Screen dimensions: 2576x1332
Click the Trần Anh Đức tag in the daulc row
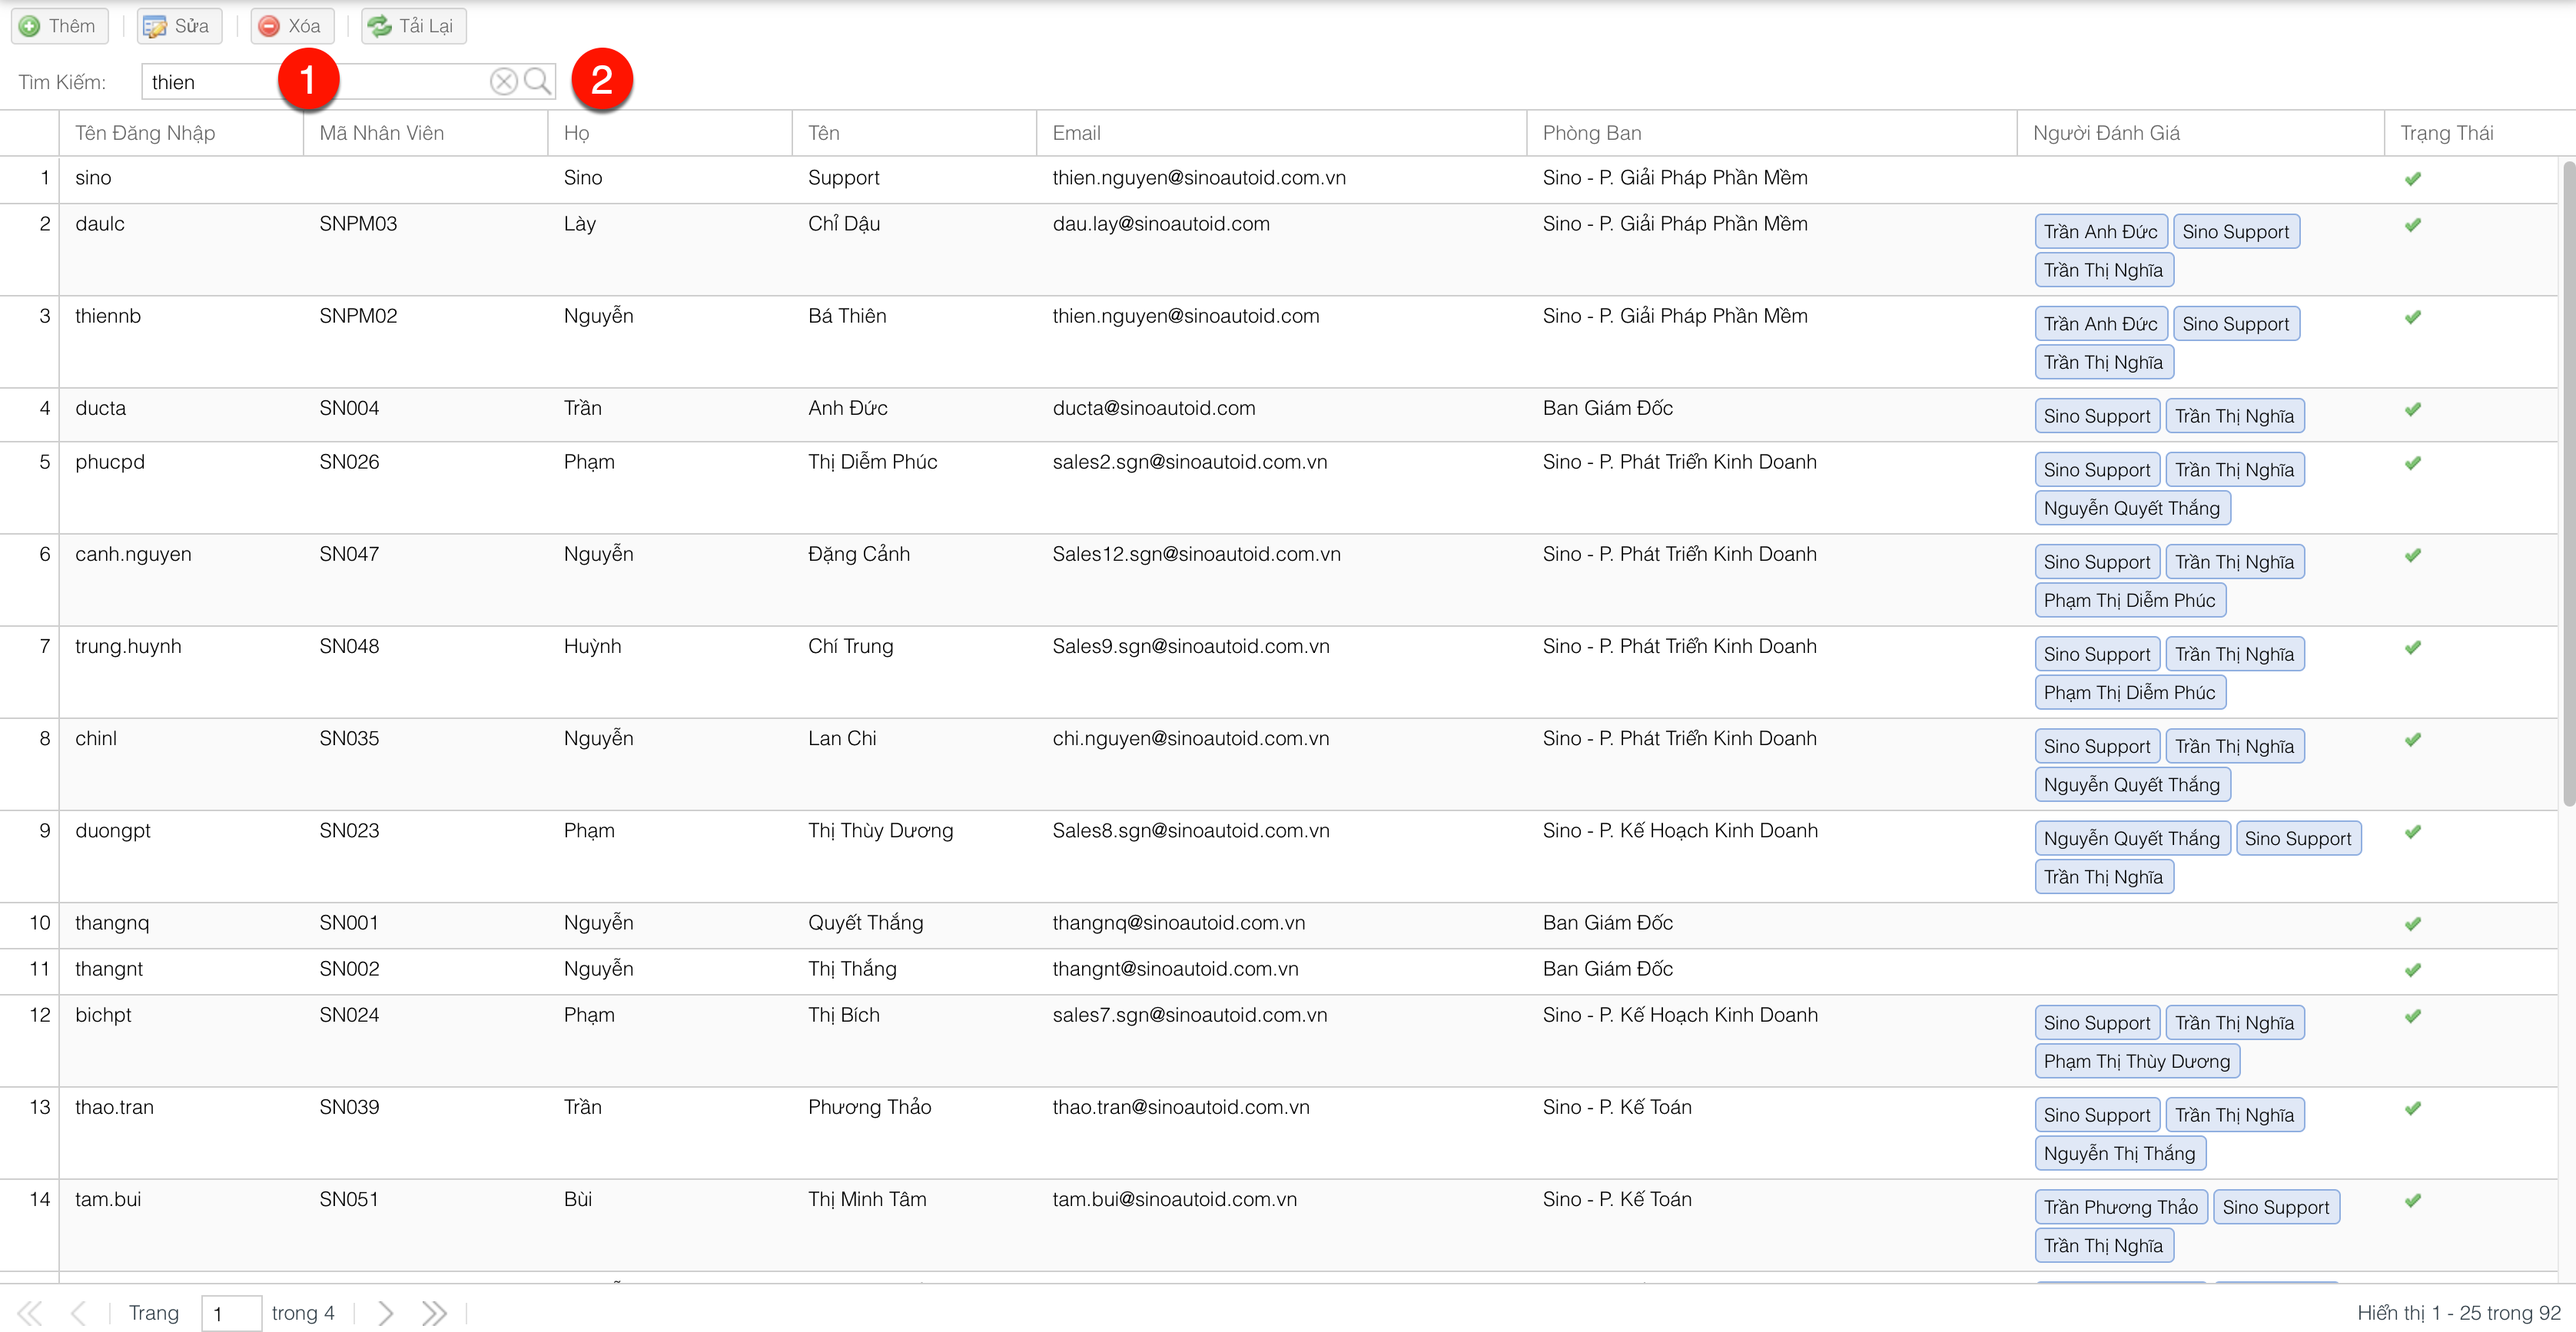[2100, 232]
